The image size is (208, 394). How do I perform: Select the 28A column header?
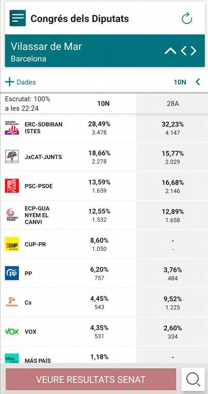(x=173, y=103)
